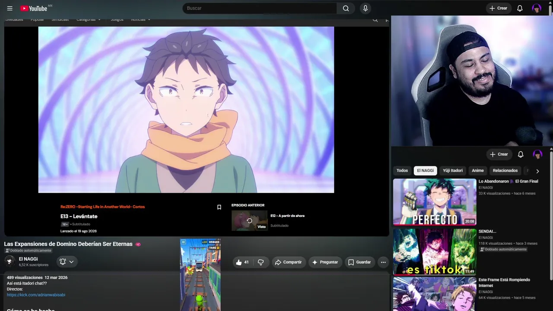Image resolution: width=553 pixels, height=311 pixels.
Task: Open the thumbnail beside Este Frame Está Rompiendo
Action: 435,294
